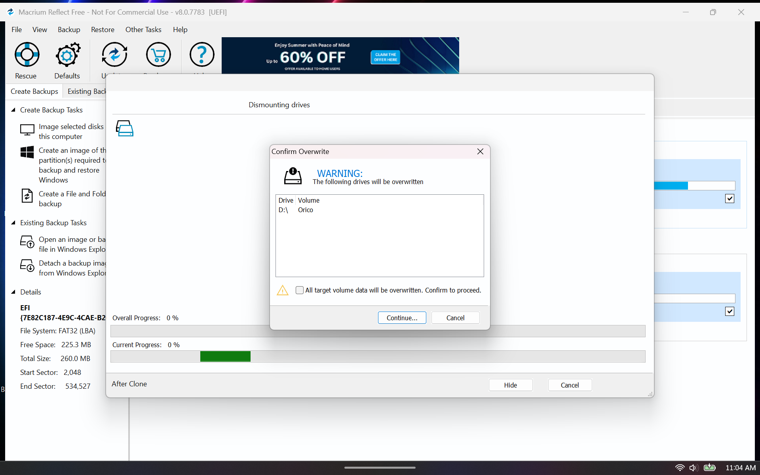Click the Total Size 260.0 MB value
760x475 pixels.
click(75, 359)
